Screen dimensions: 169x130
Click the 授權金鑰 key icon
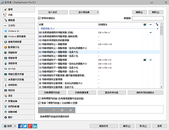coord(6,101)
